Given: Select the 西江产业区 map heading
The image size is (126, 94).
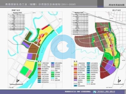Looking at the screenshot, I should tap(117, 10).
